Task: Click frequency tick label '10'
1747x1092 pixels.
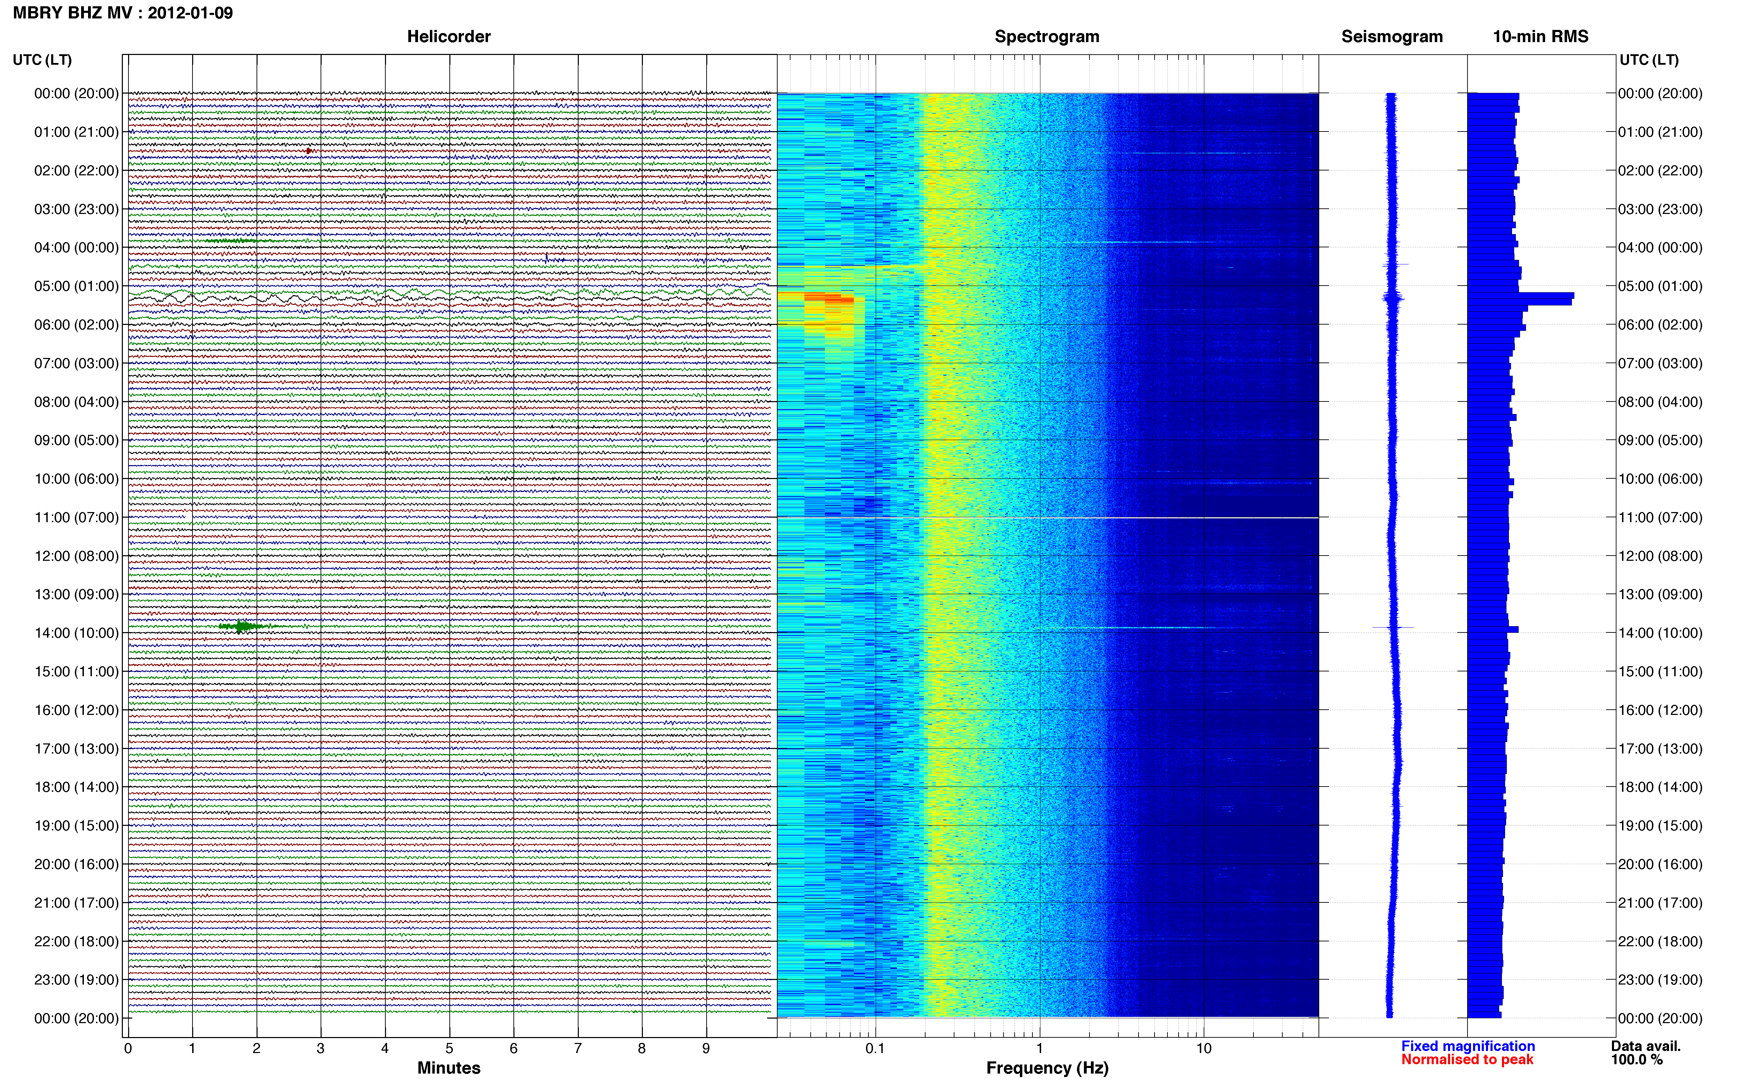Action: point(1204,1049)
